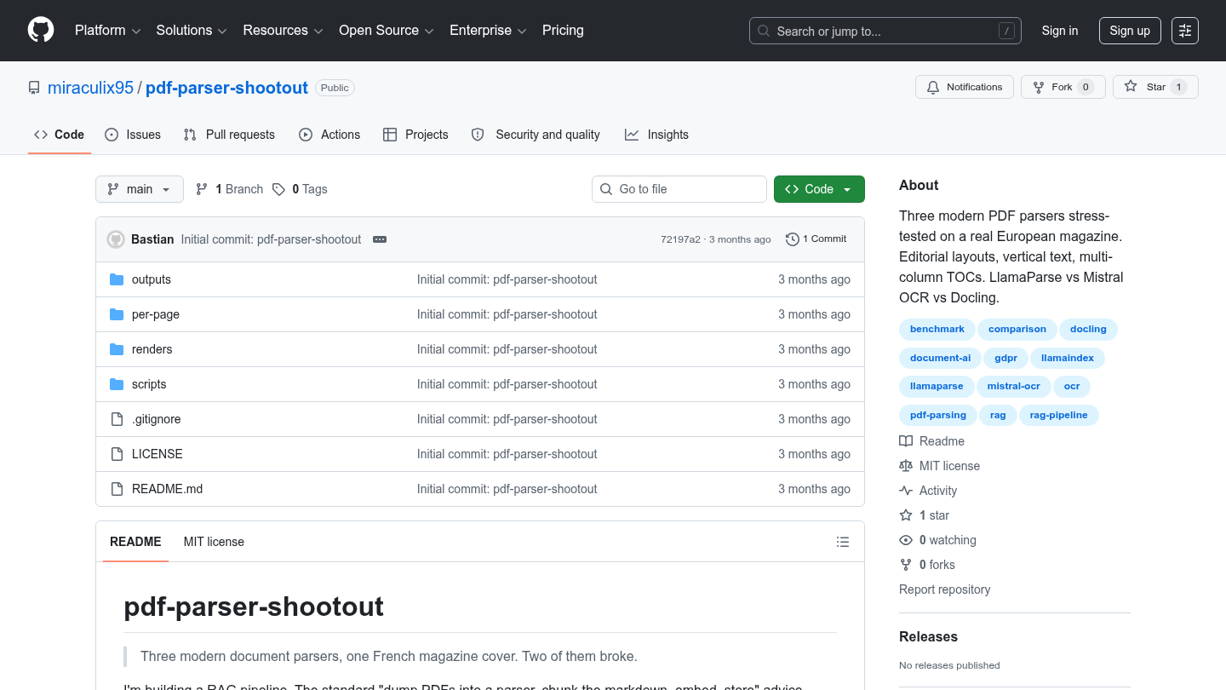Expand the Open Source menu
Image resolution: width=1226 pixels, height=690 pixels.
(x=387, y=30)
